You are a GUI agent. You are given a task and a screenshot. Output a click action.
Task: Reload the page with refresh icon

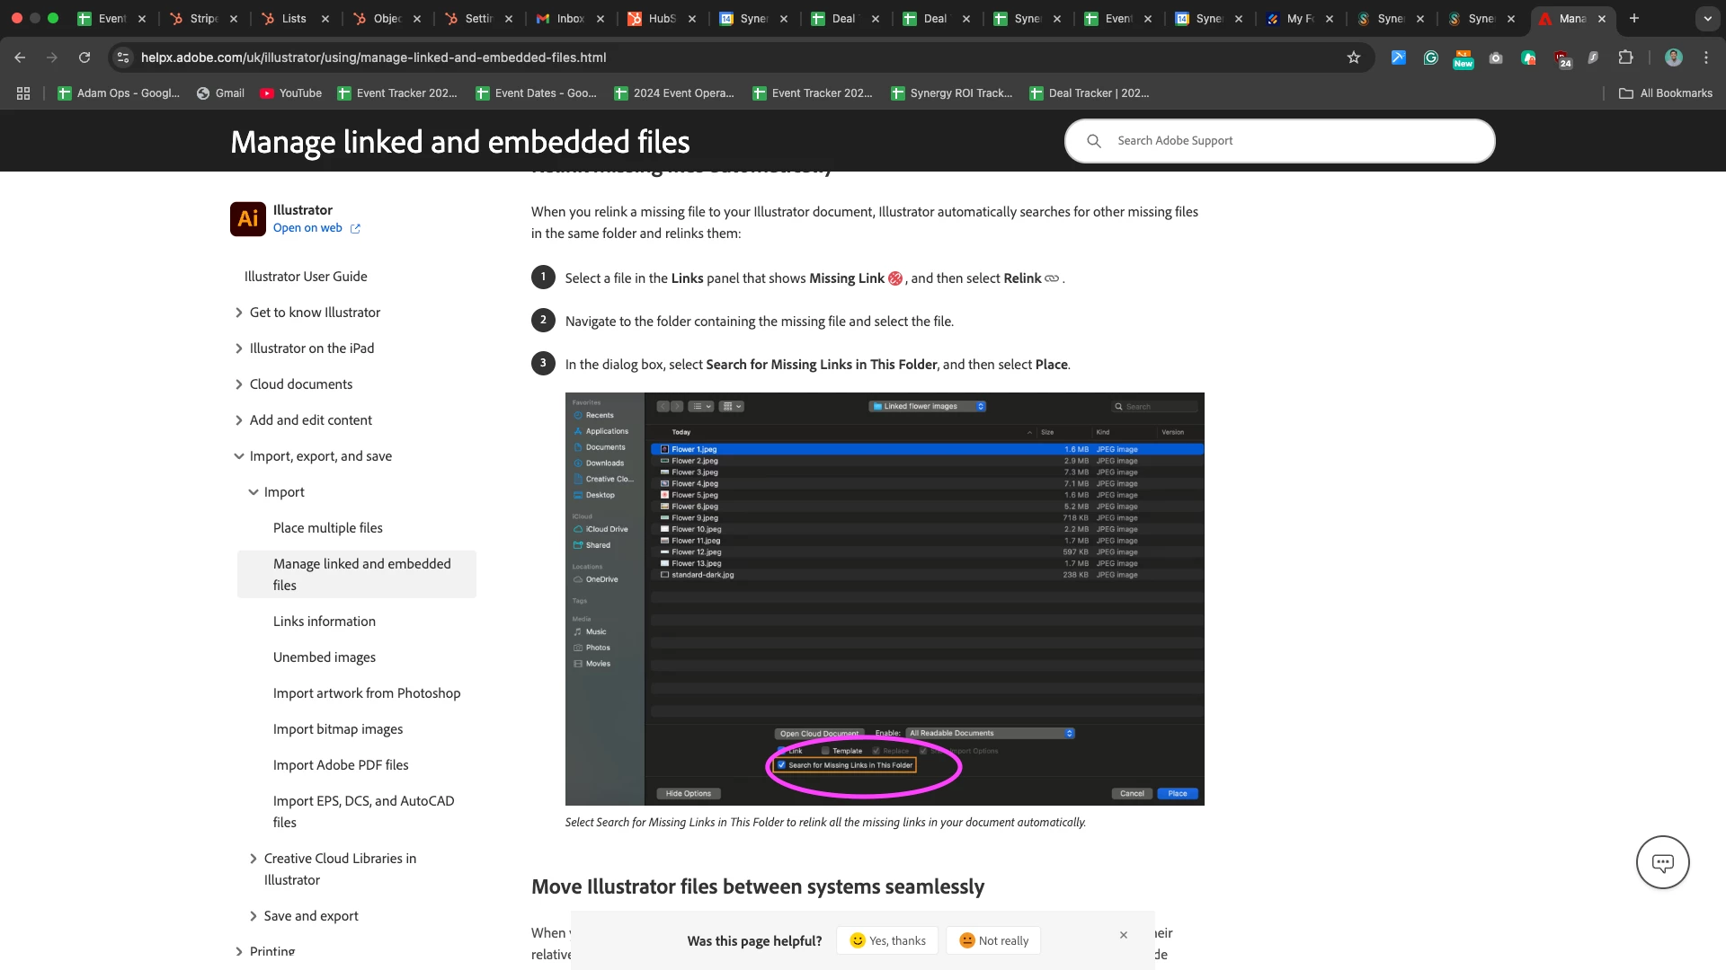pyautogui.click(x=85, y=57)
